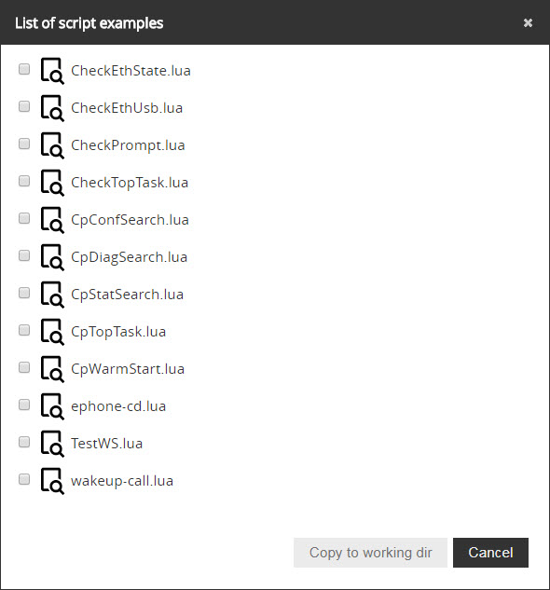
Task: Open preview icon for CheckPrompt.lua
Action: click(52, 145)
